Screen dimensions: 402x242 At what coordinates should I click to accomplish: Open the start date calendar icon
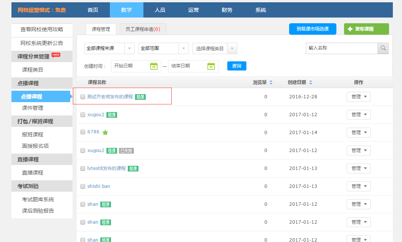[x=154, y=66]
